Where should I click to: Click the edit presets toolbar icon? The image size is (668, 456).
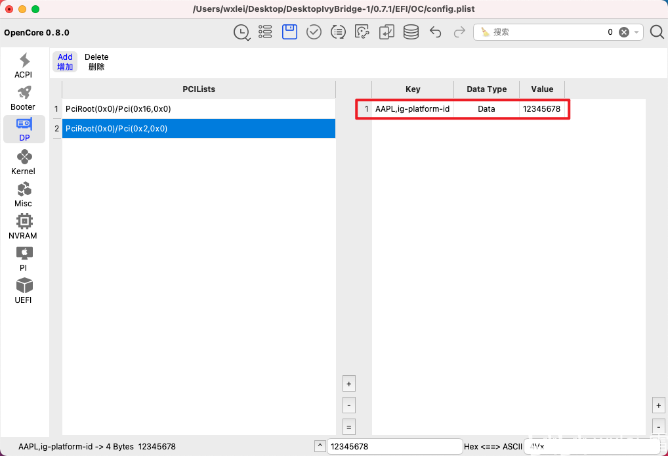tap(362, 32)
